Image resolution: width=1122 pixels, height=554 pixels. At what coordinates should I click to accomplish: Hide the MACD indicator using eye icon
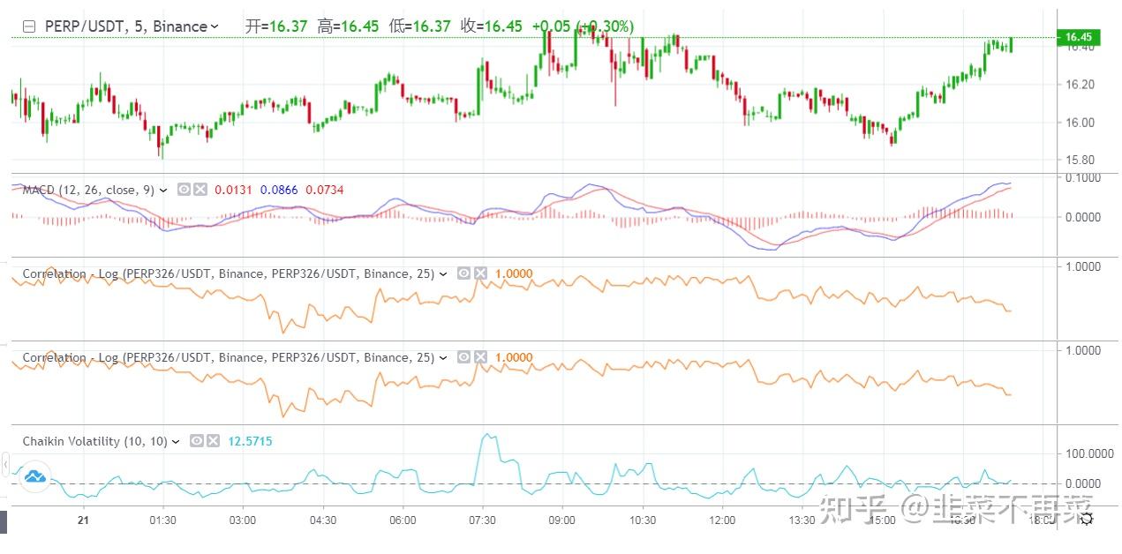[184, 190]
